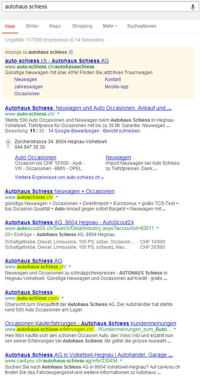The height and width of the screenshot is (377, 200).
Task: Open result Autohaus Schiess: Neuwagen und Auto Occasionen
Action: point(88,108)
